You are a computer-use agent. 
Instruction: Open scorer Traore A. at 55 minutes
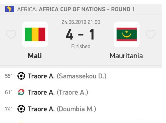41,76
